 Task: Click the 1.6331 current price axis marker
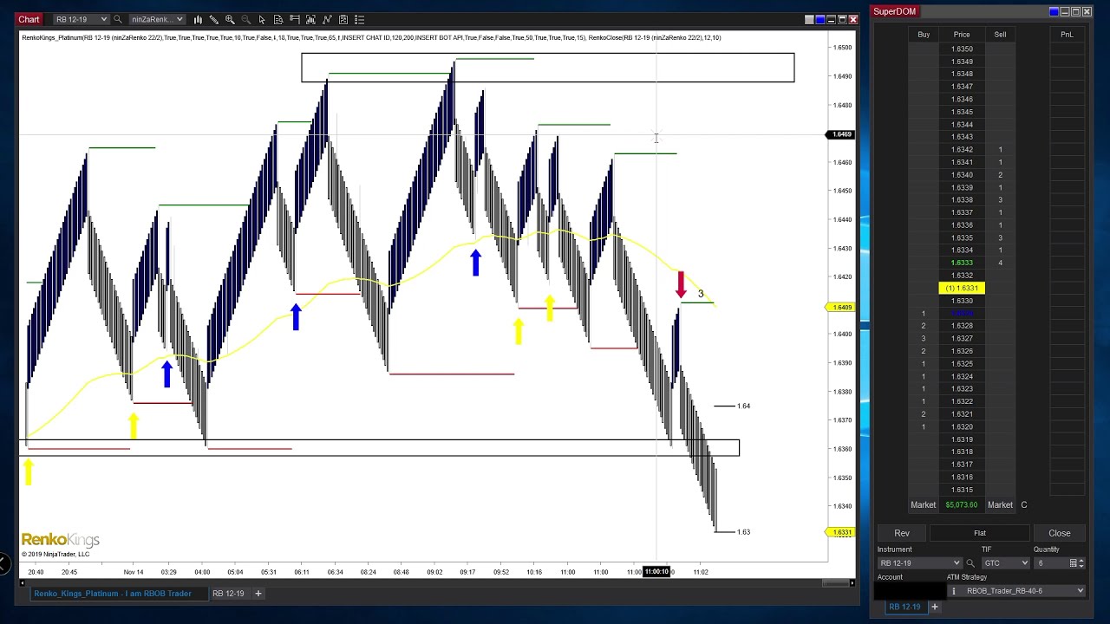842,532
